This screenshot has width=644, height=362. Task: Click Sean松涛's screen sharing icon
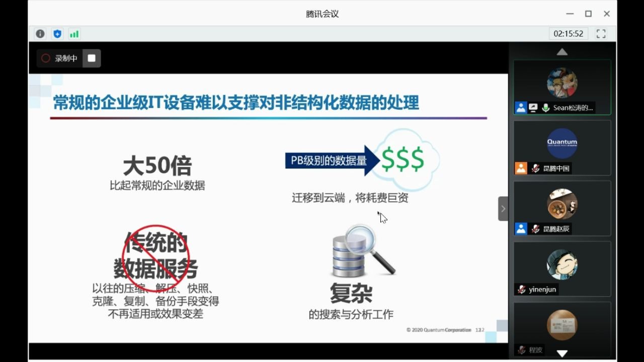click(x=533, y=107)
